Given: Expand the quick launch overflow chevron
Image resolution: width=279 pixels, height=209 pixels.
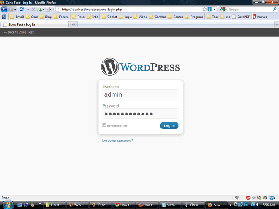Looking at the screenshot, I should (x=40, y=203).
